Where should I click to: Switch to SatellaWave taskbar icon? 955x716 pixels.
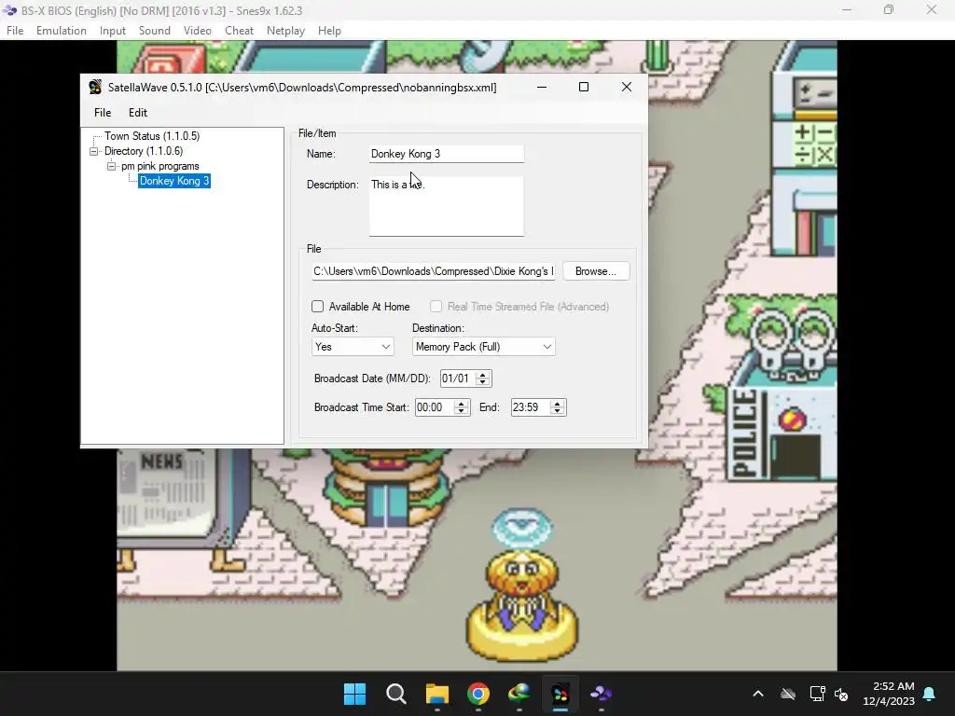[x=561, y=694]
